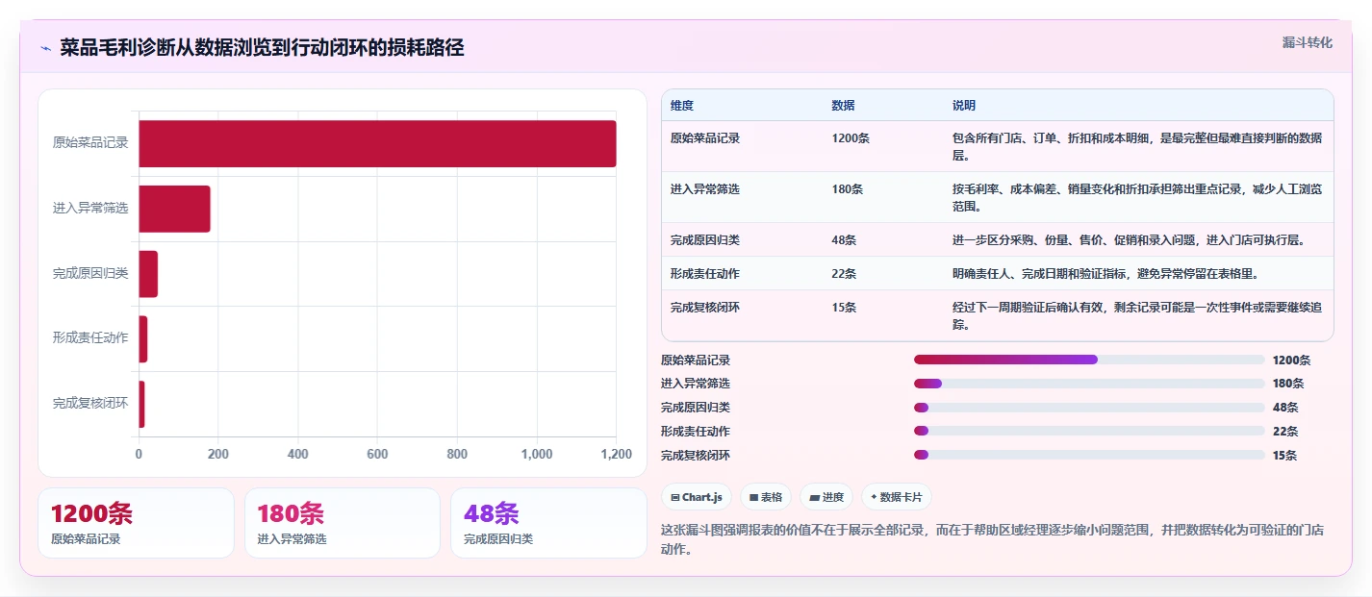Click the 原始菜品记录 progress bar

[x=1089, y=360]
